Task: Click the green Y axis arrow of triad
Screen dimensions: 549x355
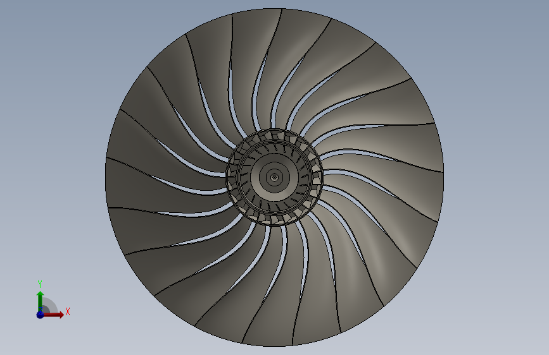Action: 41,301
